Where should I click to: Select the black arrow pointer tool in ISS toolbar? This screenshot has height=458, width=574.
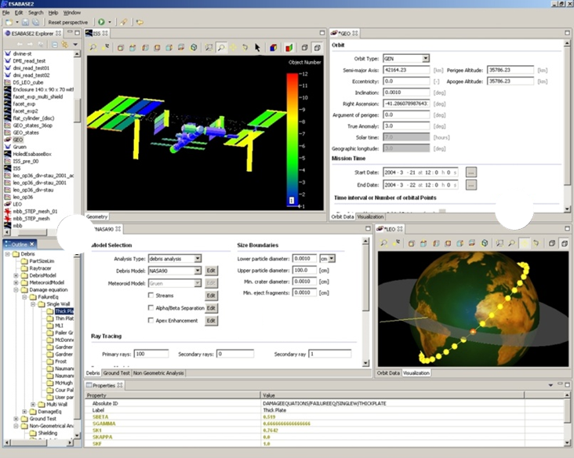(x=257, y=48)
